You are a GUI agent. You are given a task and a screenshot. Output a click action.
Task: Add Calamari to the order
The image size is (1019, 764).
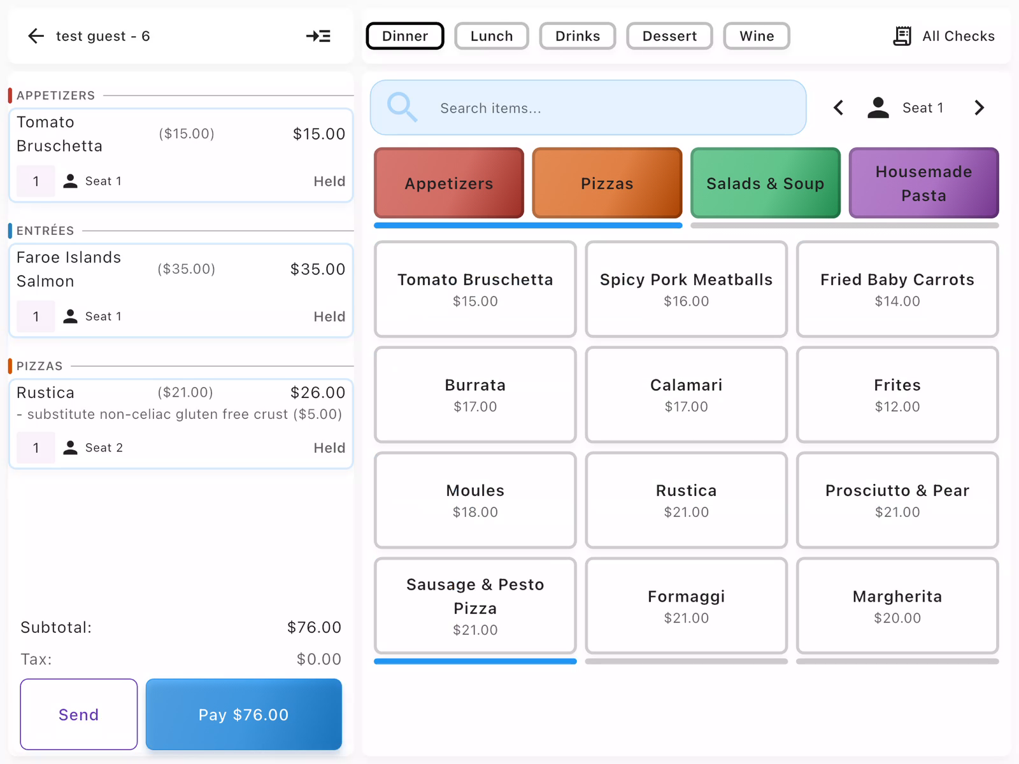click(686, 395)
